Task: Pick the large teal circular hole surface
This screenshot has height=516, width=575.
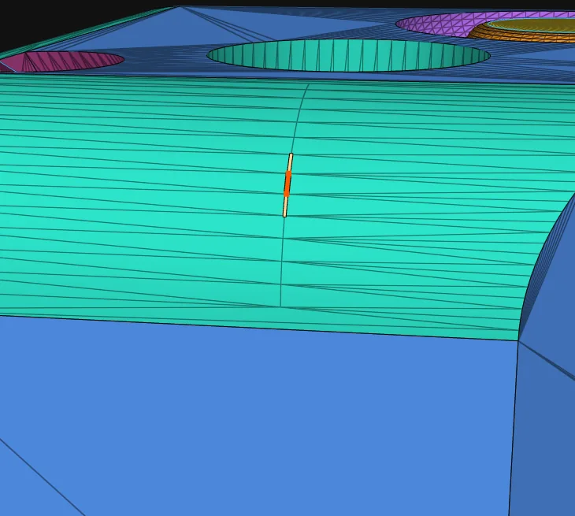Action: click(348, 56)
